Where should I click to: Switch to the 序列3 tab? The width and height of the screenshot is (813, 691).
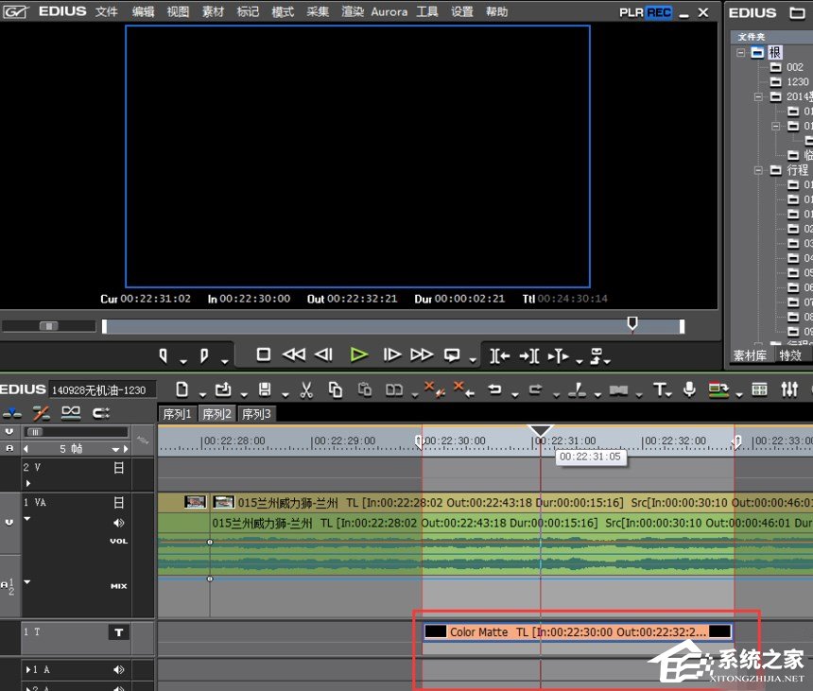tap(255, 414)
